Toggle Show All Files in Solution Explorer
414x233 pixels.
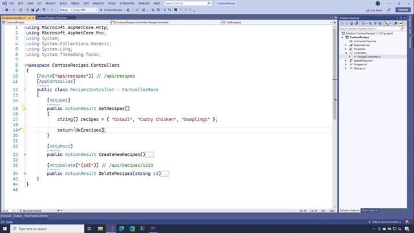click(380, 23)
